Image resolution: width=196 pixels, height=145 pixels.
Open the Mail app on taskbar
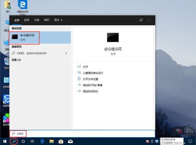[x=70, y=141]
